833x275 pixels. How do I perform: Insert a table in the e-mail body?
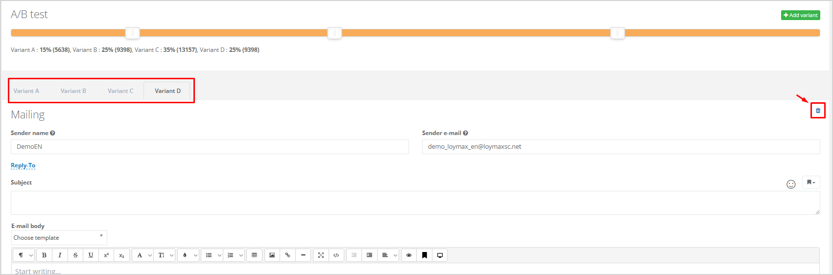254,255
